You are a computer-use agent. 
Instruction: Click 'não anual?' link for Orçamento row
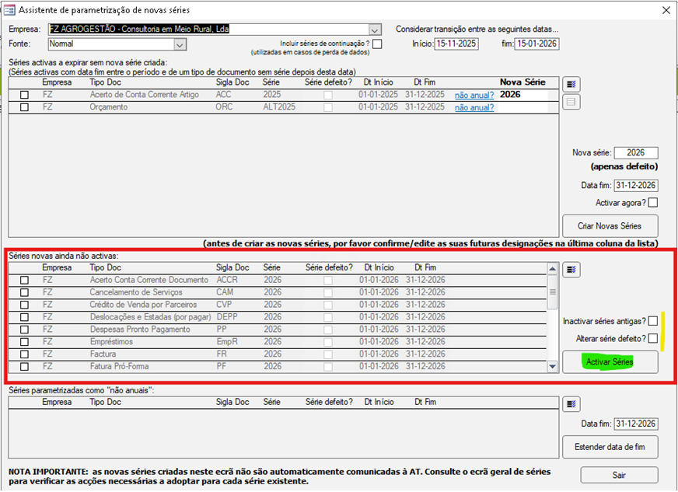tap(474, 107)
